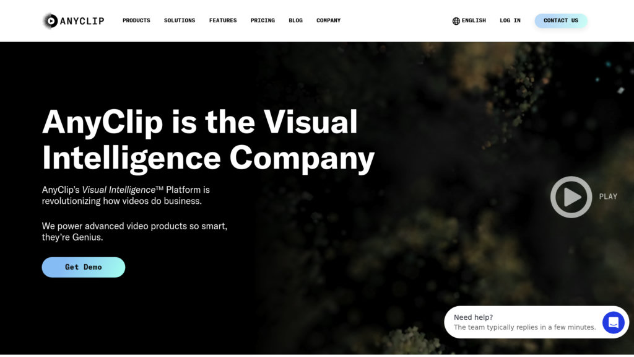Click the AnyClip circular play logo icon
Viewport: 634px width, 357px height.
[x=51, y=20]
